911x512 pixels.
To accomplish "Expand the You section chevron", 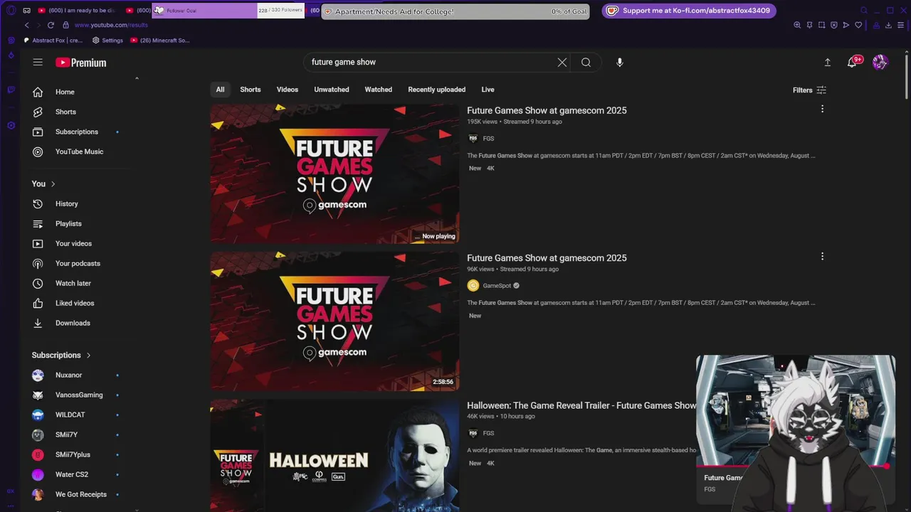I will click(53, 184).
